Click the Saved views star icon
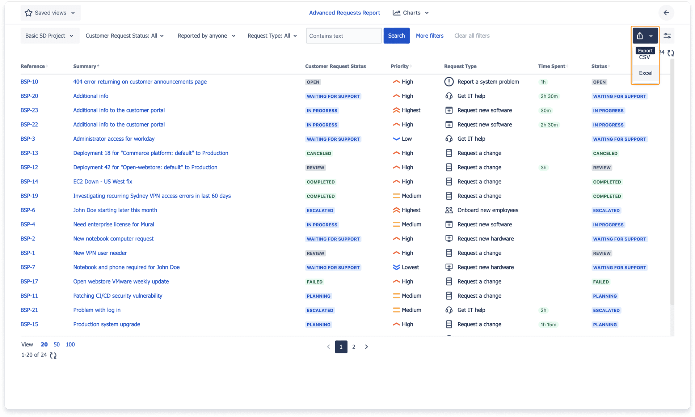Screen dimensions: 695x417 pyautogui.click(x=28, y=12)
